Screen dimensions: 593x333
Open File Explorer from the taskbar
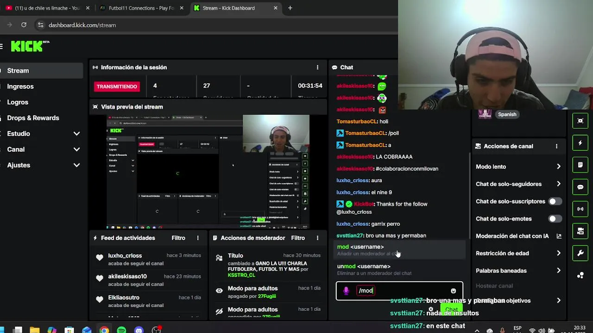[34, 330]
